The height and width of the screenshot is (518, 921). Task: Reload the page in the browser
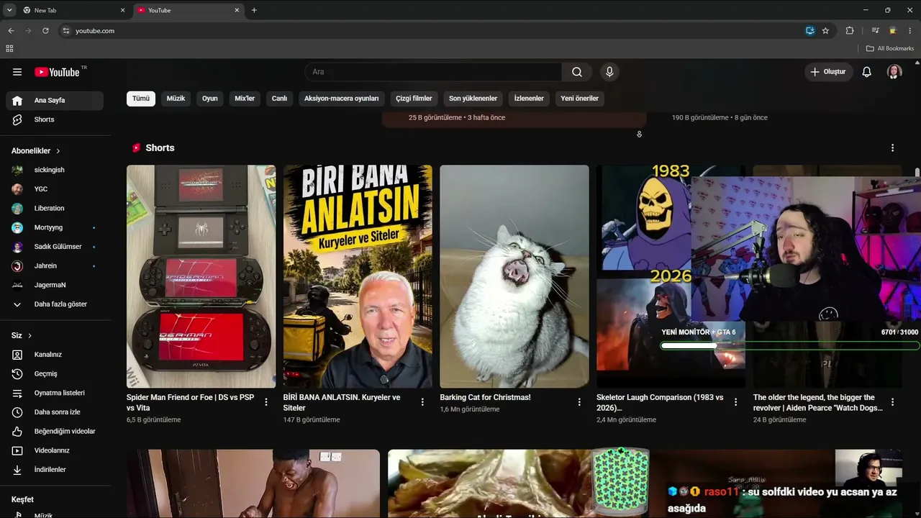click(45, 31)
